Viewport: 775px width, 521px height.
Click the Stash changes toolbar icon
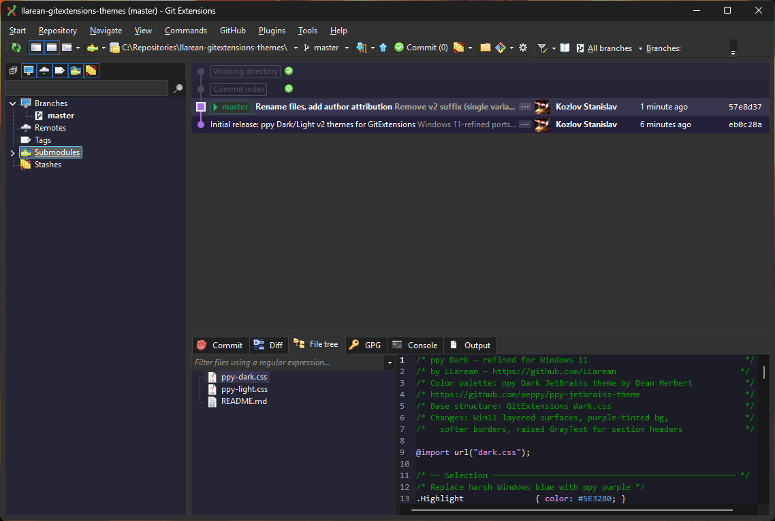[459, 48]
